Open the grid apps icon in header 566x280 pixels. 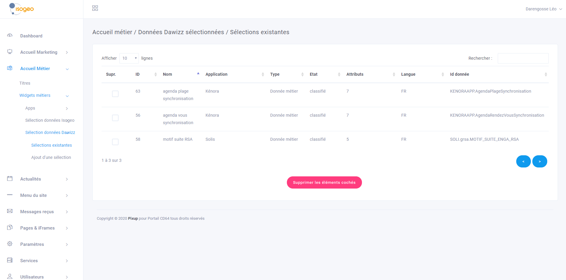[95, 8]
